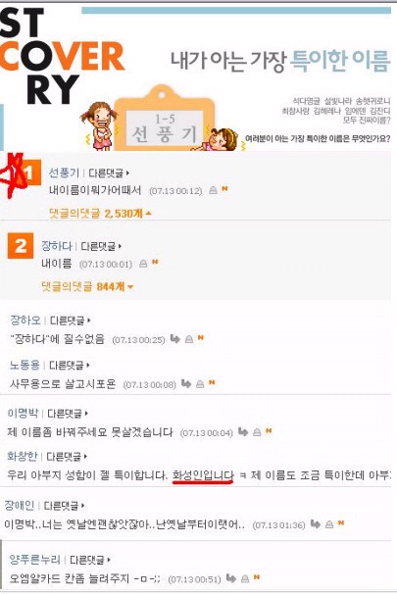397x594 pixels.
Task: Open the 노동용 username link
Action: coord(25,366)
